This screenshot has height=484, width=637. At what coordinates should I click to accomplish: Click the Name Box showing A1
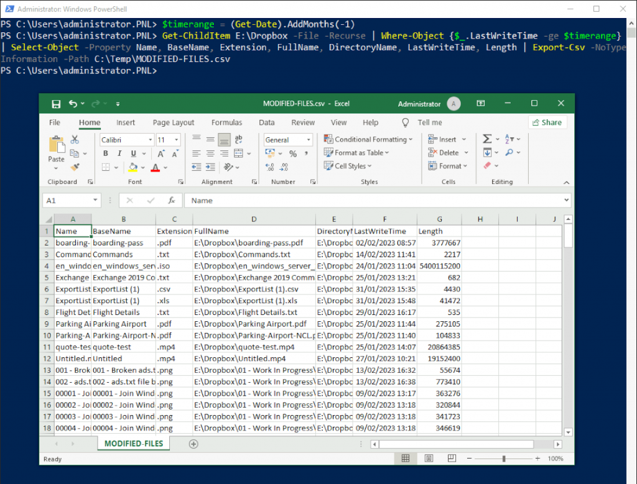coord(67,201)
